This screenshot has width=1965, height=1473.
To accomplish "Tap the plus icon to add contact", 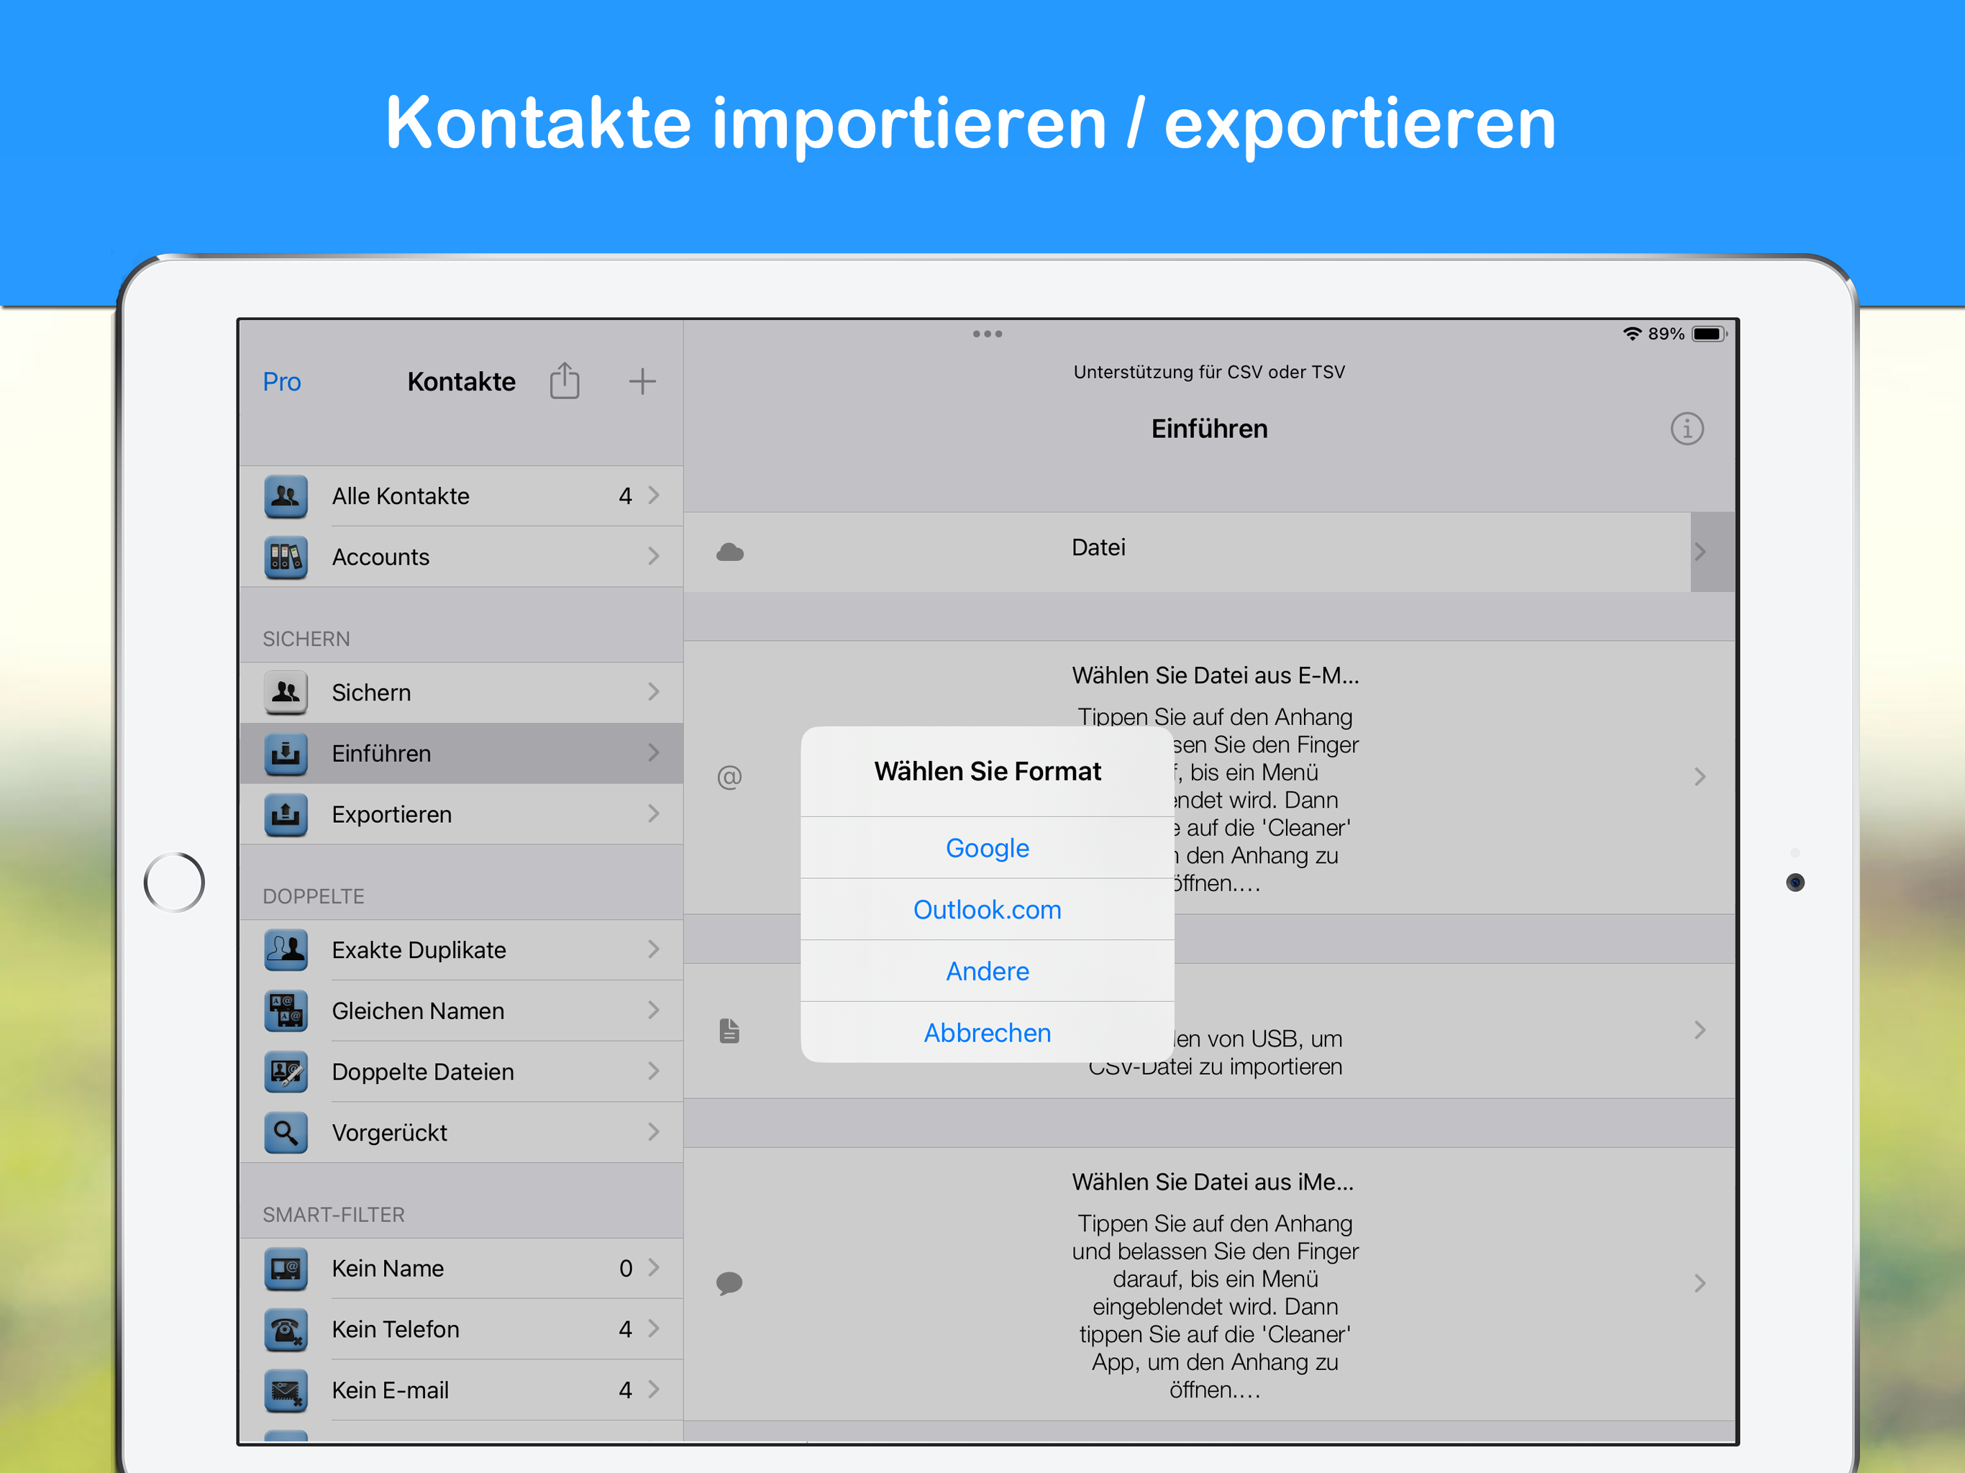I will (x=642, y=381).
